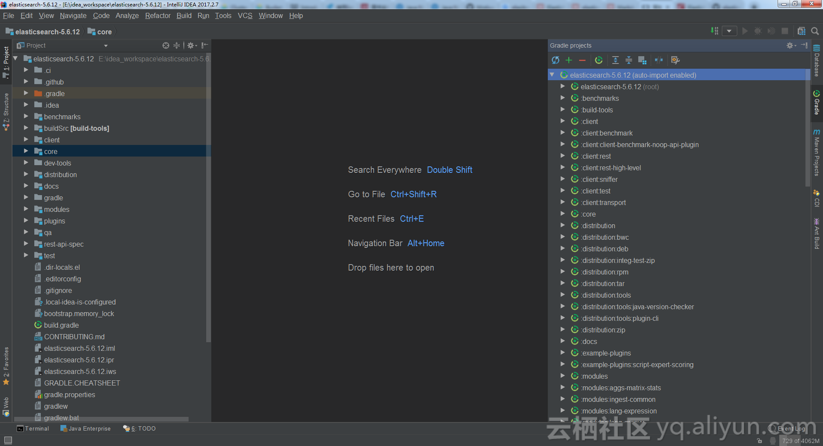Open the File menu
This screenshot has width=823, height=446.
[9, 15]
